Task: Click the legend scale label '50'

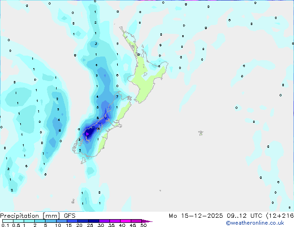Action: coord(144,225)
